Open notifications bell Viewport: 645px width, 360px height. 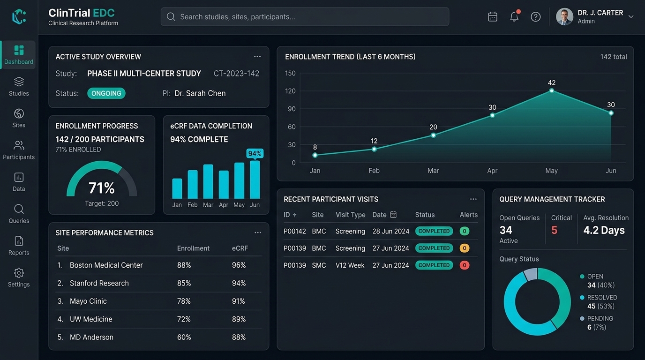coord(514,16)
